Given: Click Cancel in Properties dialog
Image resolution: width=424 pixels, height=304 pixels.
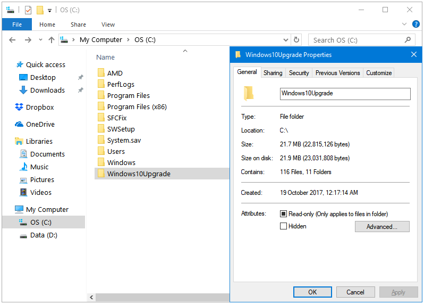Looking at the screenshot, I should [x=355, y=292].
